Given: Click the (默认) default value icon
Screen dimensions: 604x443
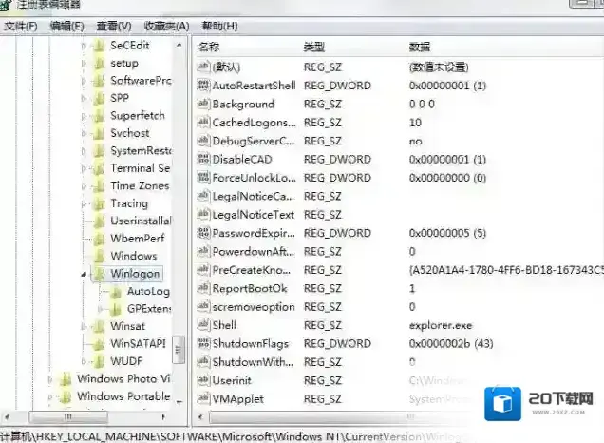Looking at the screenshot, I should (x=203, y=67).
